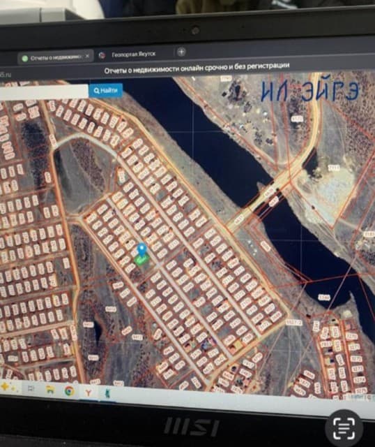Click the Геопортал Якутск tab favicon

102,55
